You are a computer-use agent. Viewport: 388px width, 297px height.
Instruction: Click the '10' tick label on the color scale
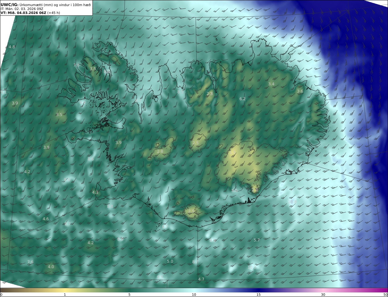(x=194, y=295)
